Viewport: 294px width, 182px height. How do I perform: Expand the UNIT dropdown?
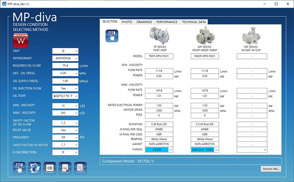tap(65, 51)
